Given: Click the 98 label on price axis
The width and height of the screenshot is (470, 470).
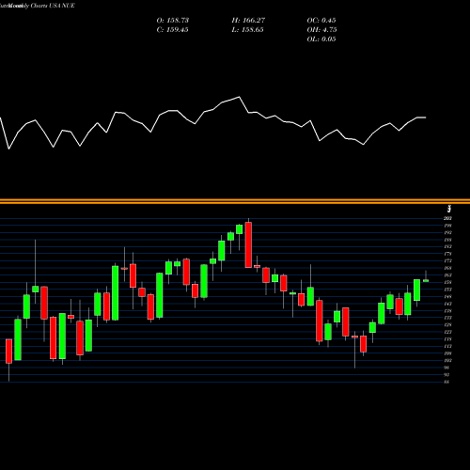Looking at the screenshot, I should [x=446, y=368].
